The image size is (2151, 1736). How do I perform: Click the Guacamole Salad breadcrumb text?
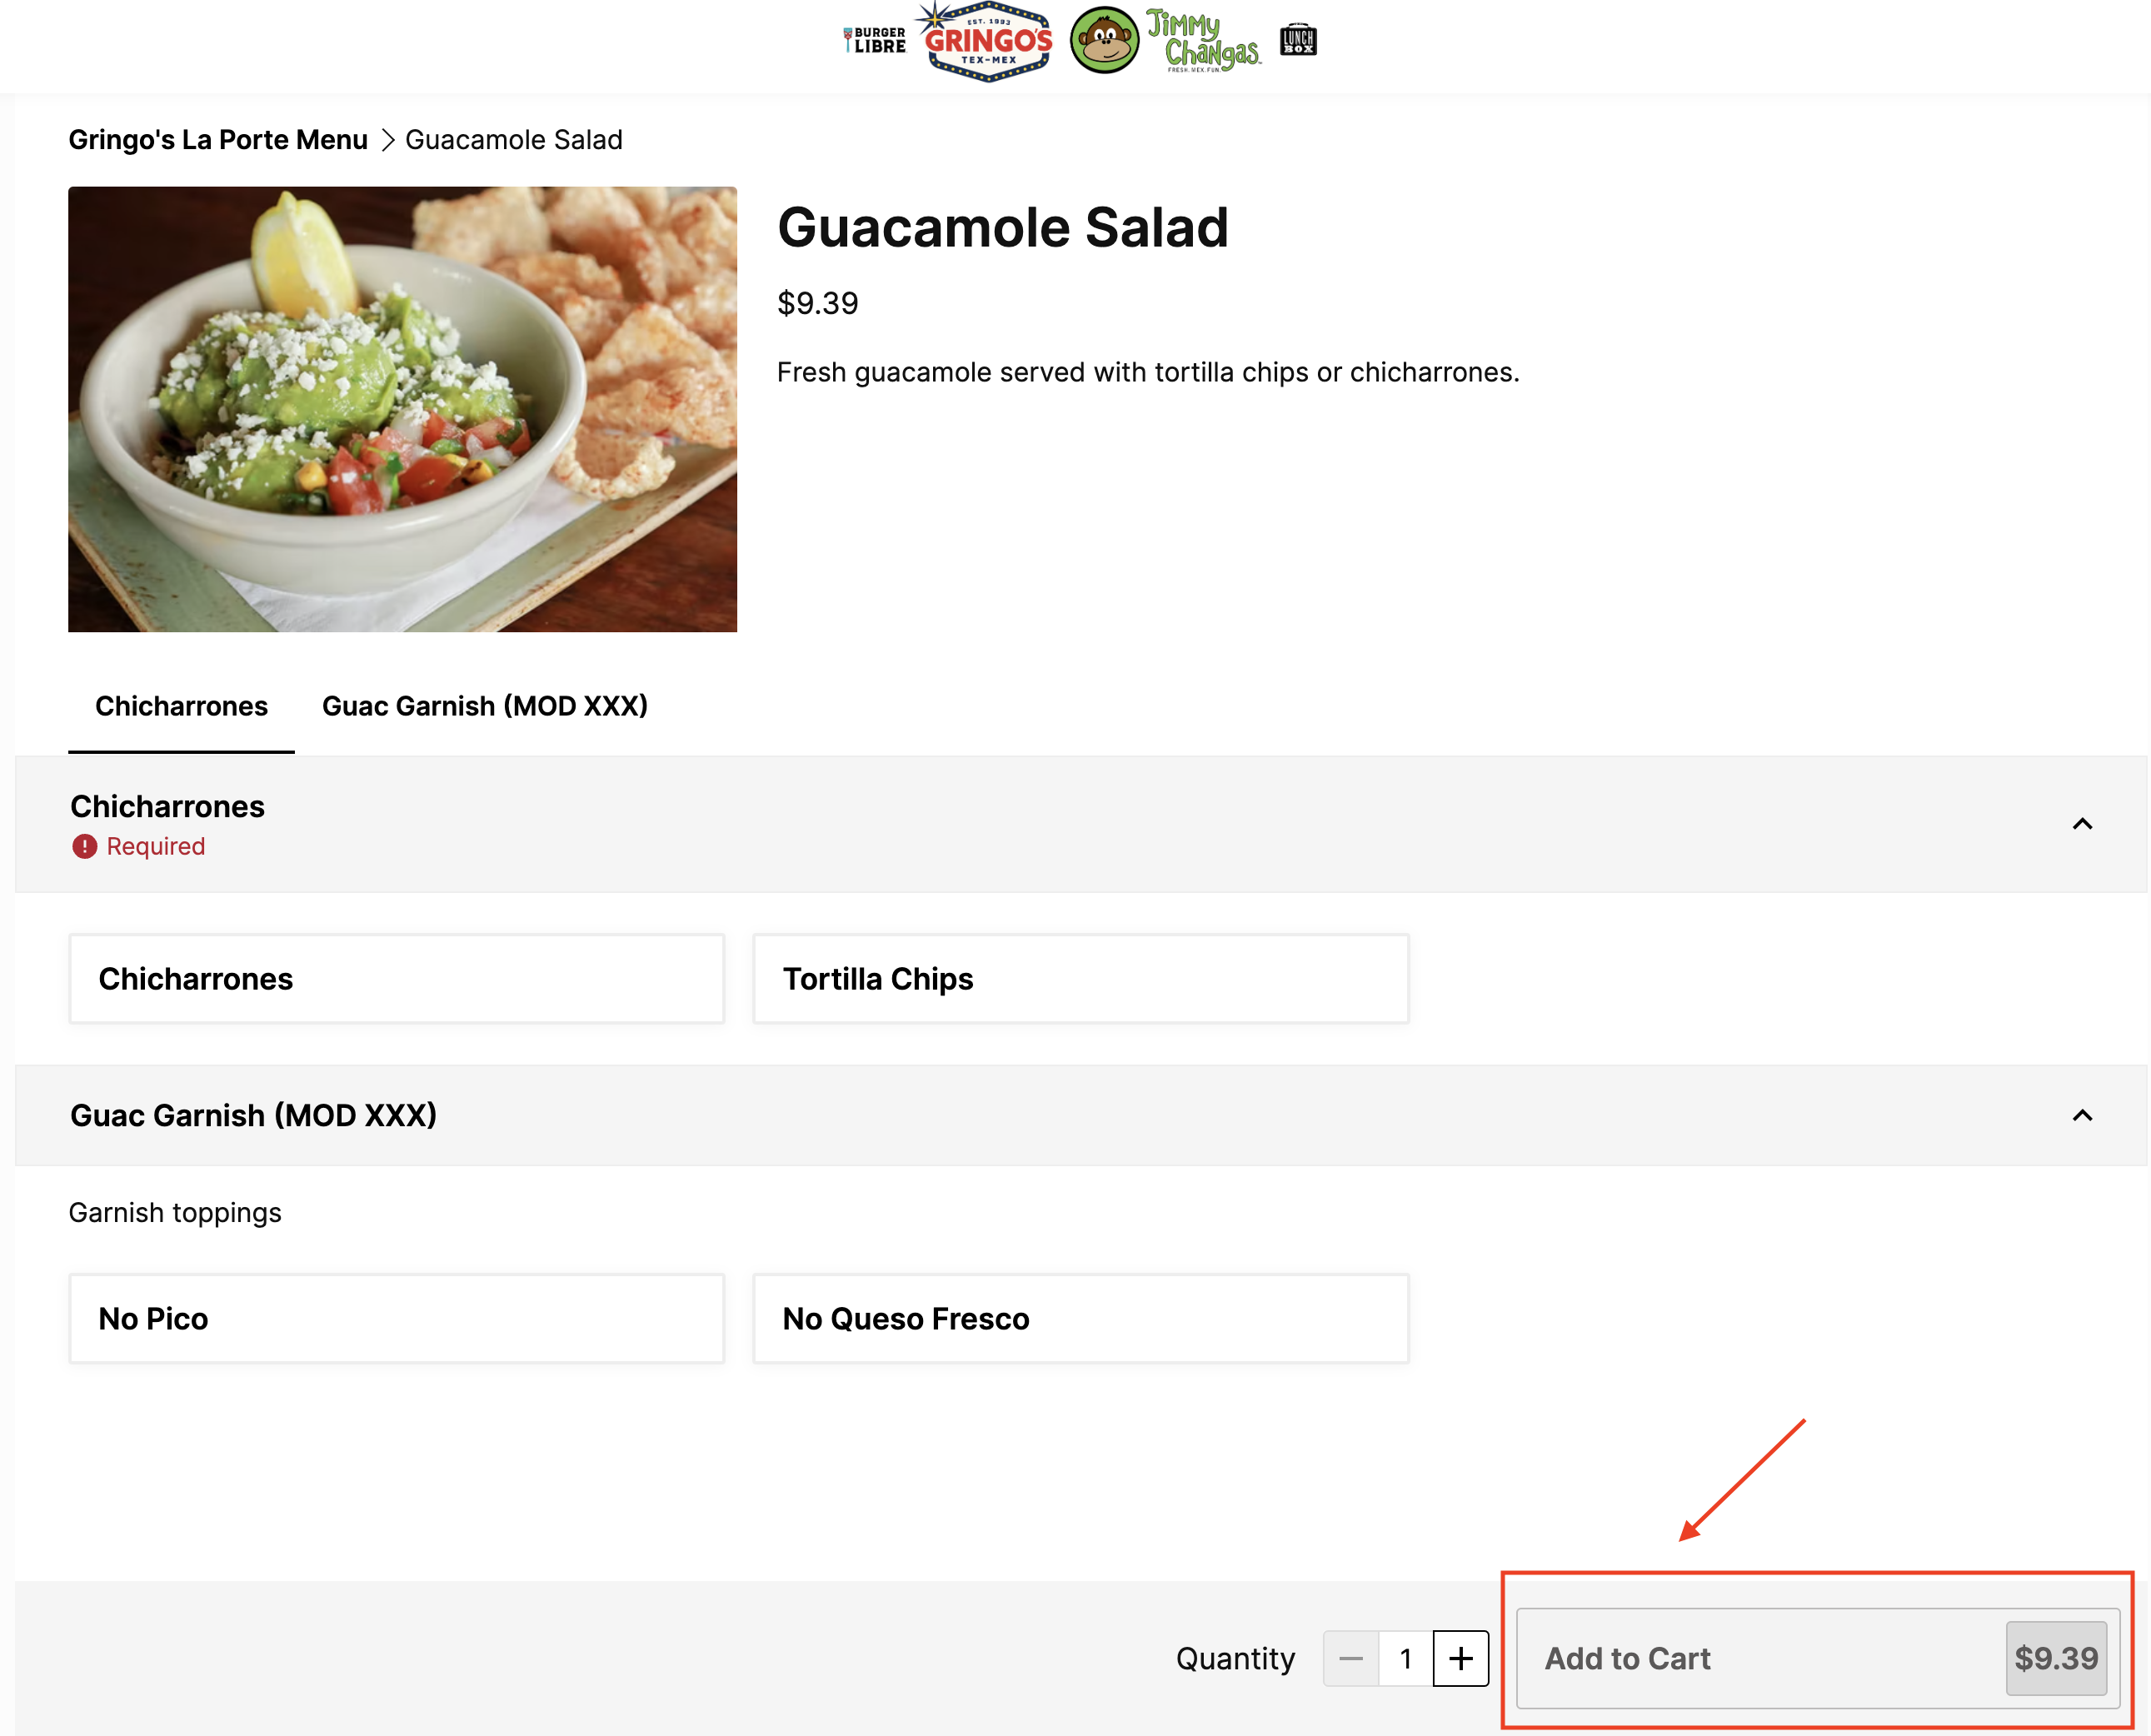[x=514, y=140]
